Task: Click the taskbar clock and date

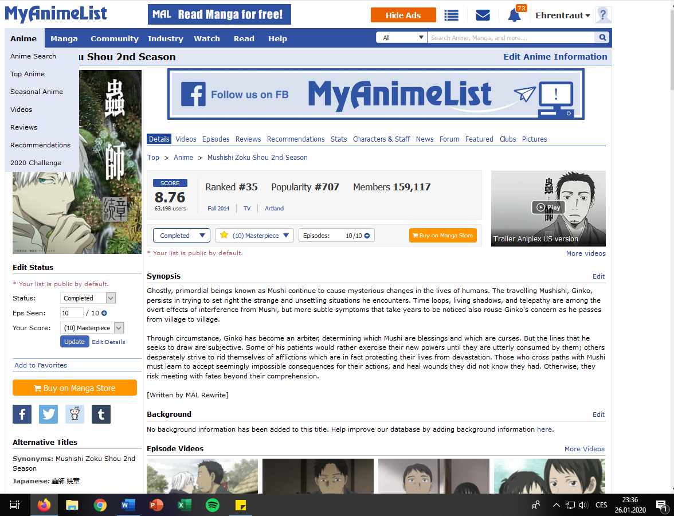Action: pos(630,505)
